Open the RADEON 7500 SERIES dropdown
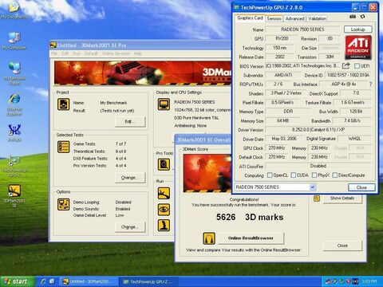This screenshot has height=287, width=383. (312, 187)
